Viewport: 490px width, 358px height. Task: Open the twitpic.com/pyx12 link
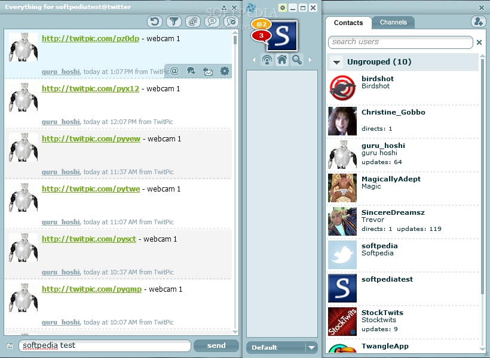[x=91, y=89]
